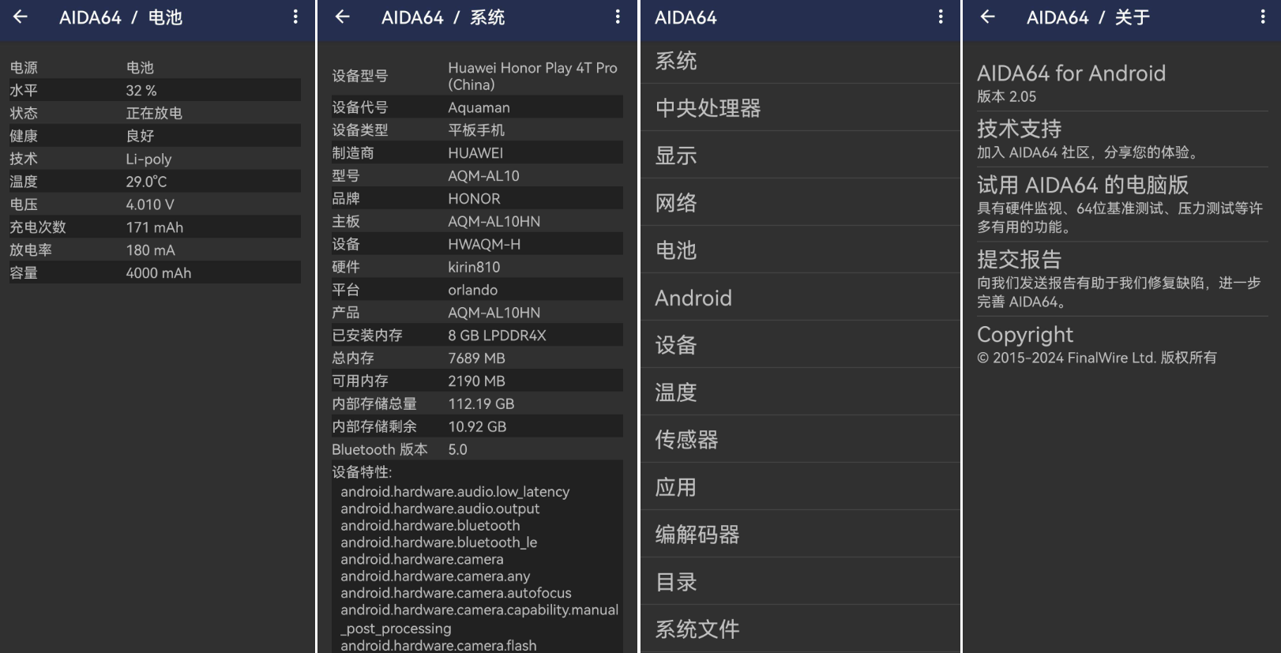Select installed memory 8 GB LPDDR4X
The height and width of the screenshot is (653, 1281).
tap(498, 336)
